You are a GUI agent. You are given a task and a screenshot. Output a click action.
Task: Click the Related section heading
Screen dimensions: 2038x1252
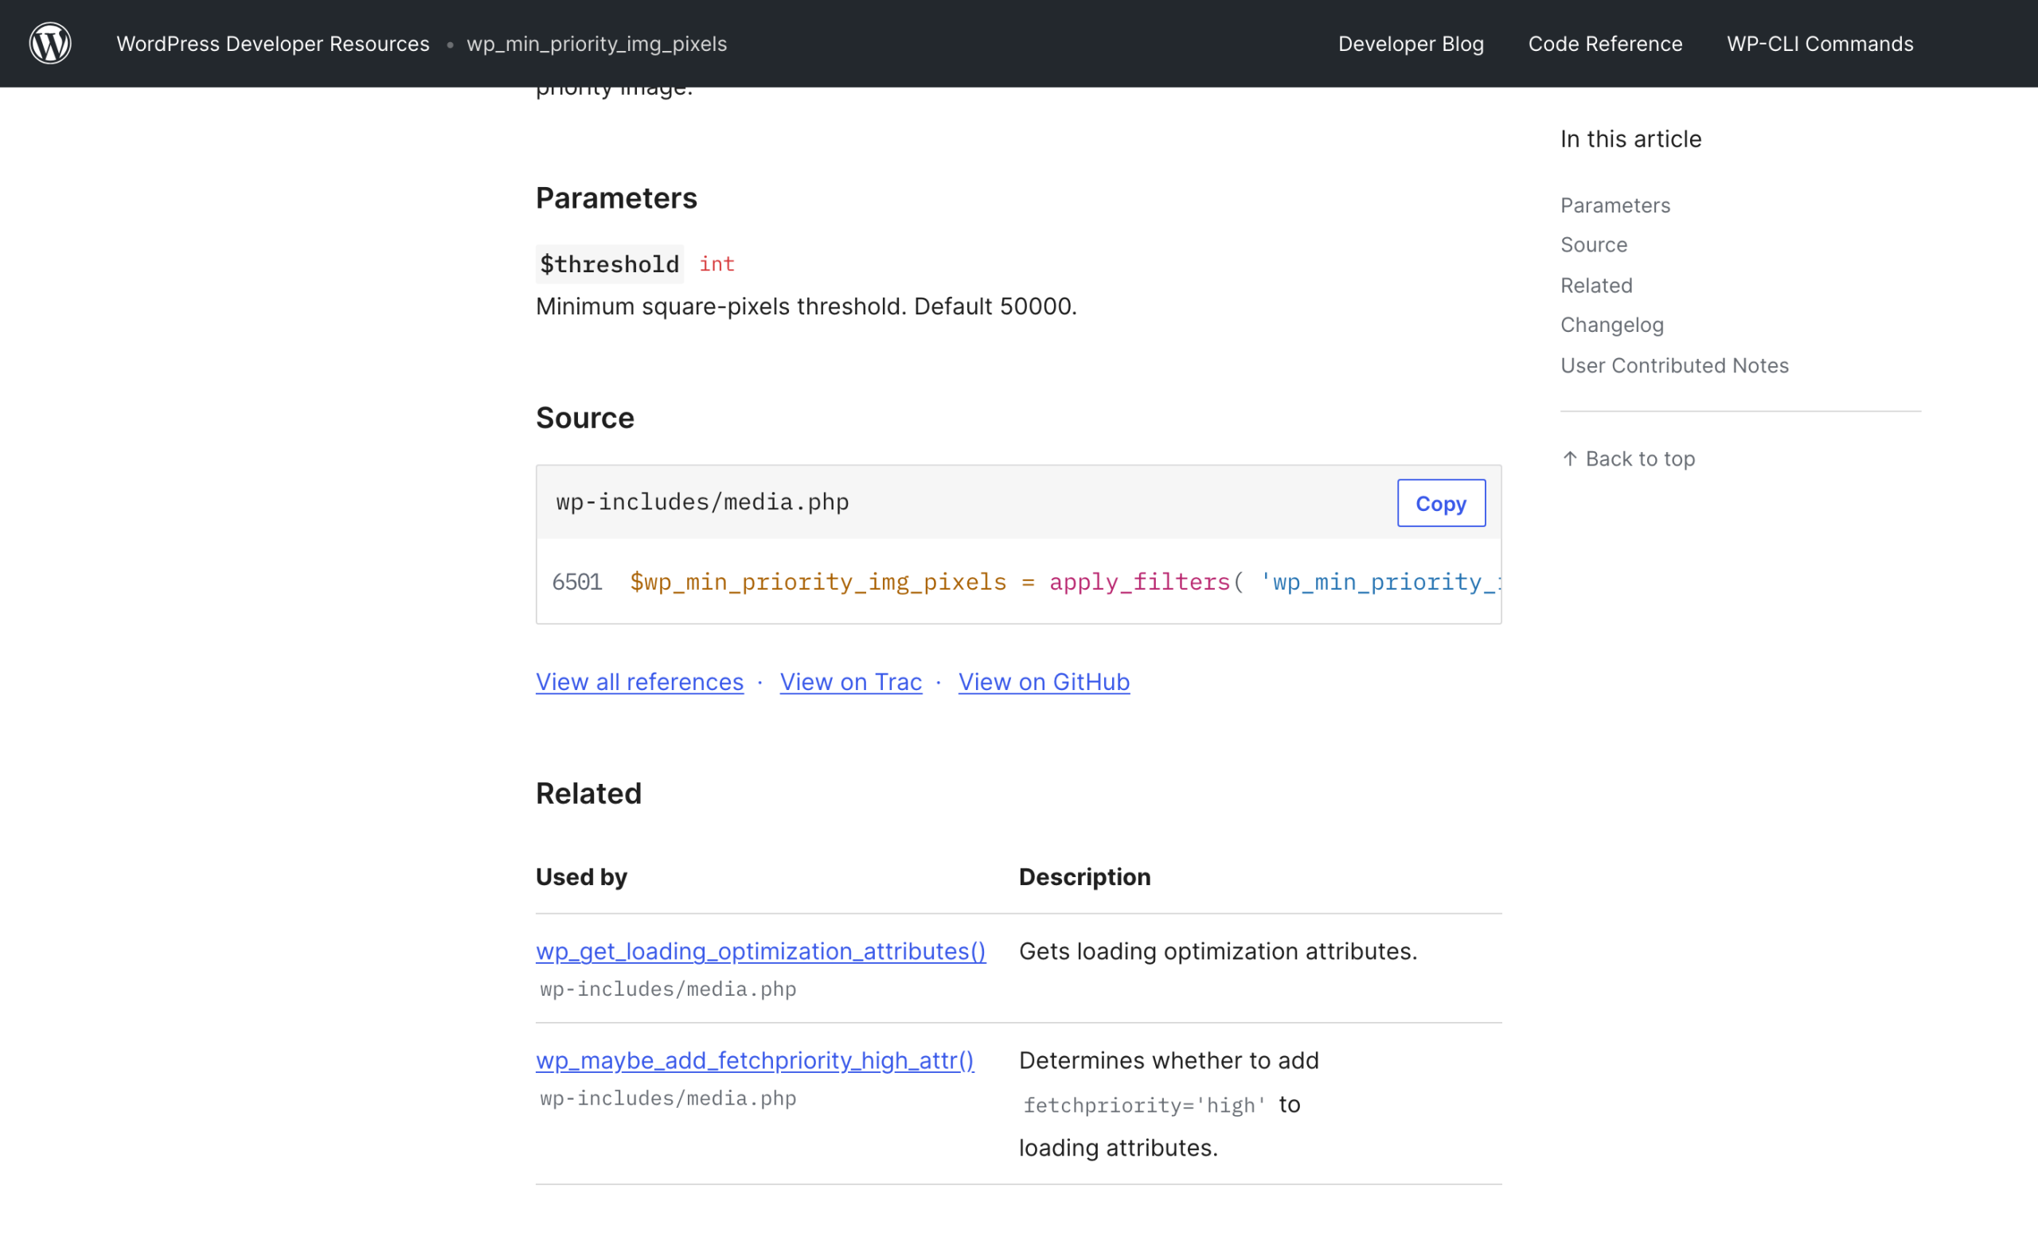tap(588, 794)
